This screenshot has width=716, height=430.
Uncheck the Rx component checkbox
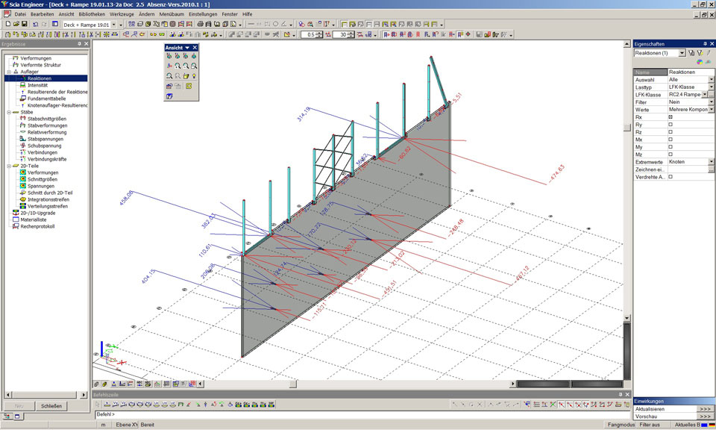pyautogui.click(x=671, y=118)
